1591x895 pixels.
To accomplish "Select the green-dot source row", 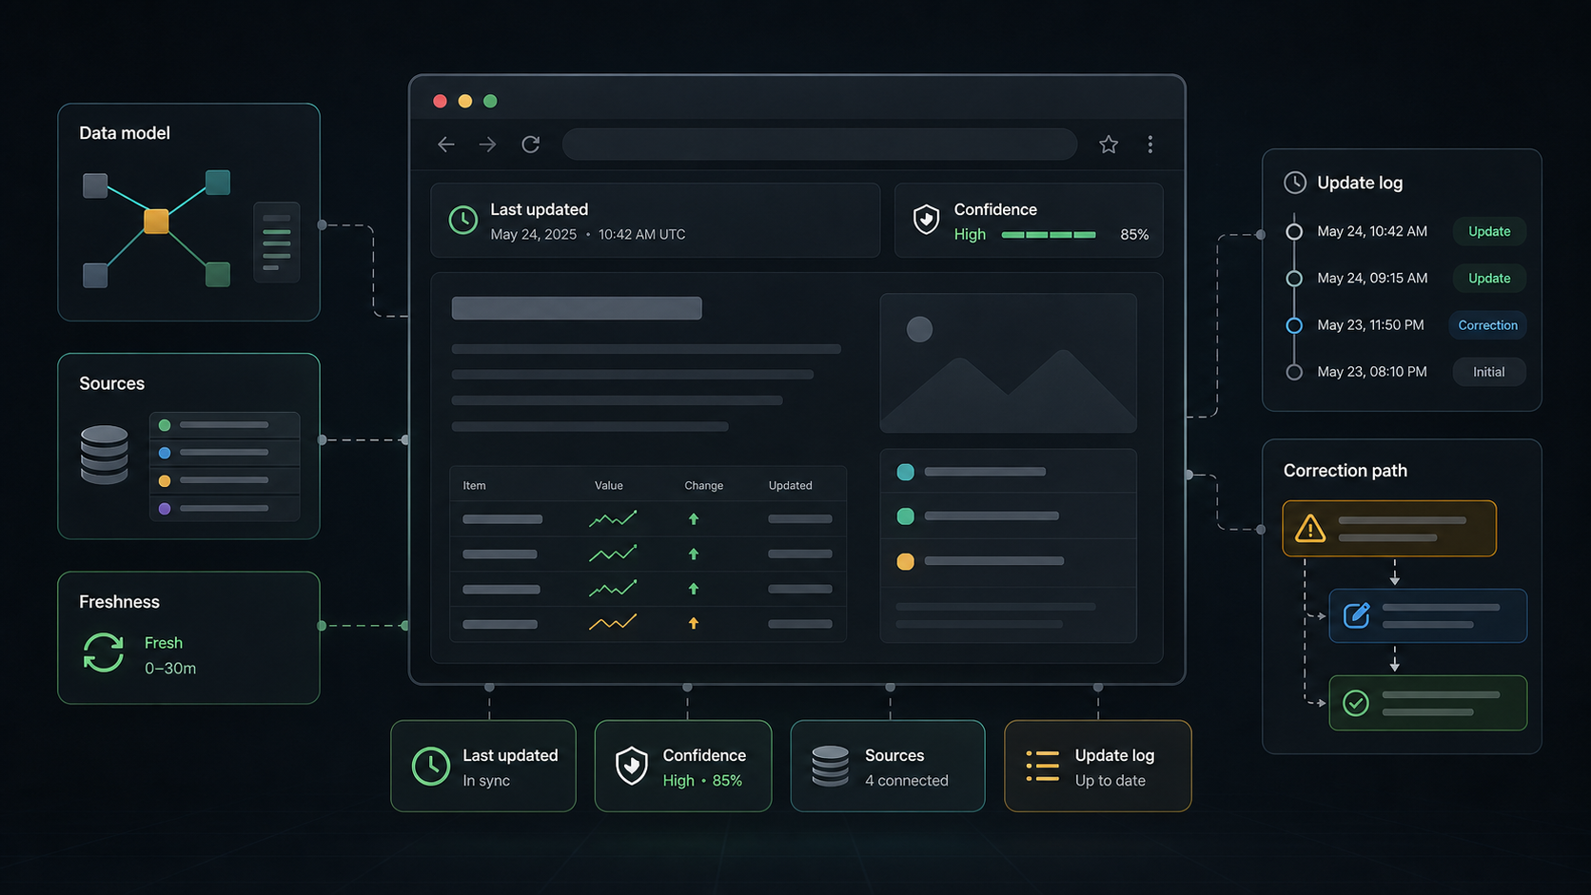I will 225,425.
